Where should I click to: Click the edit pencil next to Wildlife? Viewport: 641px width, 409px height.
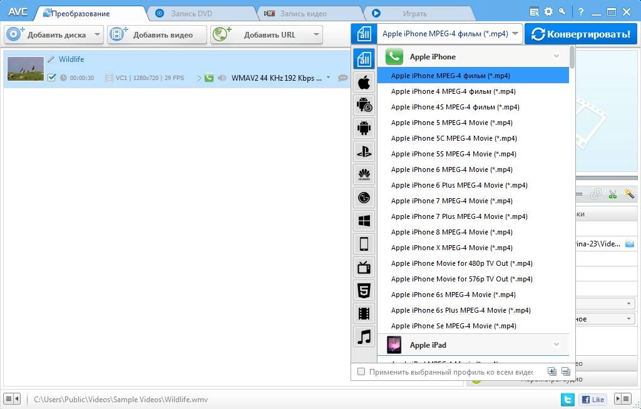click(51, 59)
